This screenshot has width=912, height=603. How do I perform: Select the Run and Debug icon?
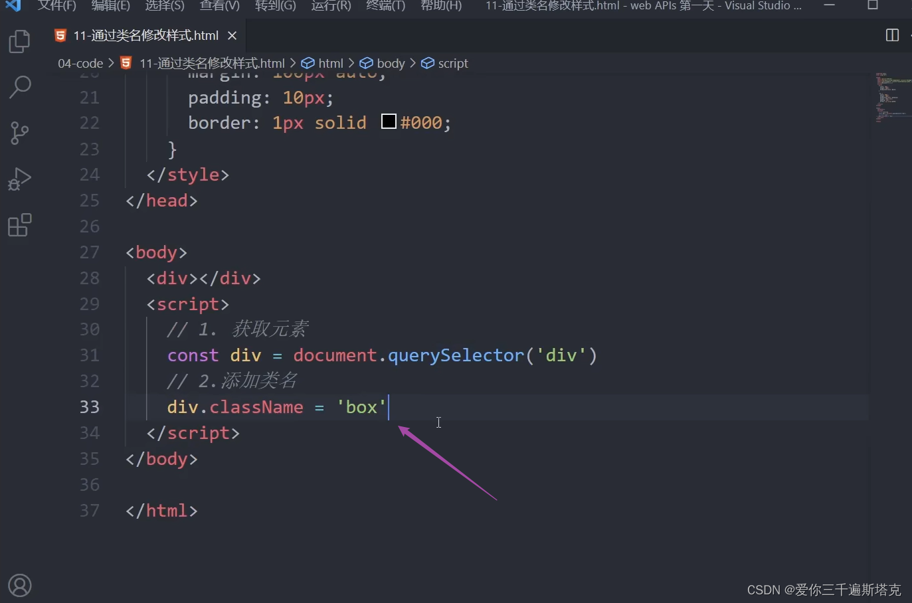click(19, 178)
